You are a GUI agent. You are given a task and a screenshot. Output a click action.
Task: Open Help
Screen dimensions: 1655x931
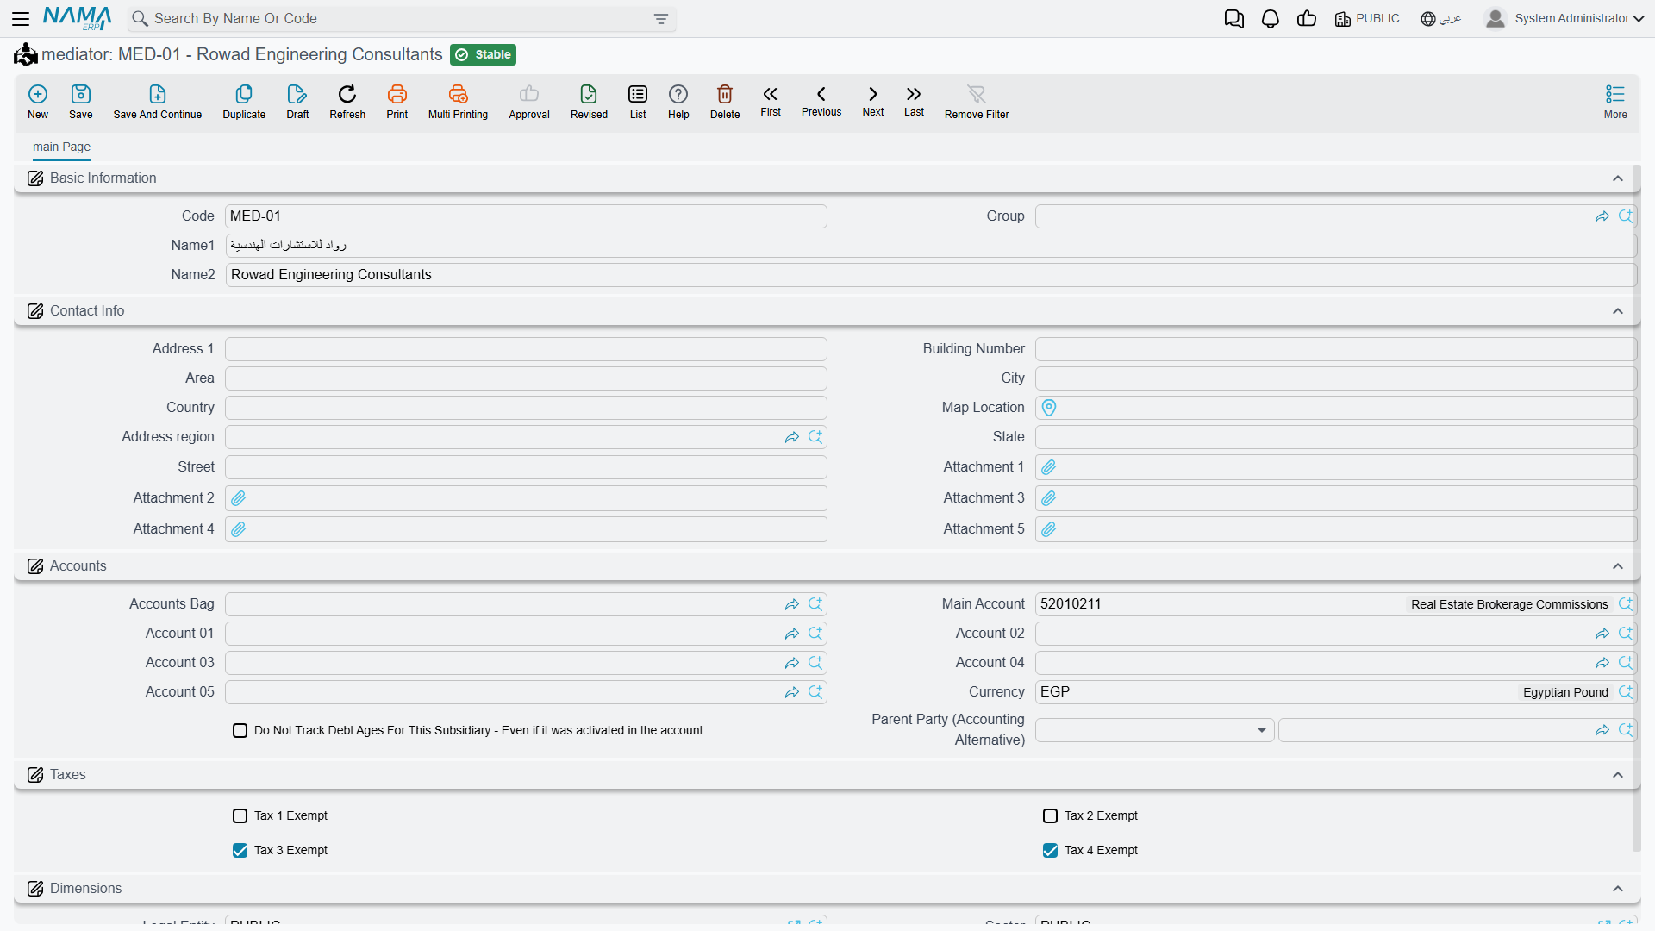click(678, 102)
